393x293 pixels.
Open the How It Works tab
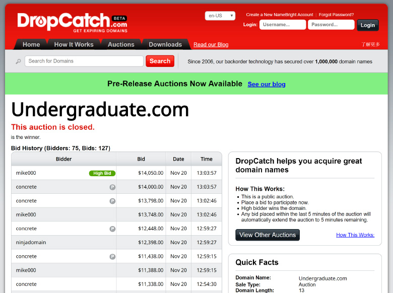coord(74,44)
